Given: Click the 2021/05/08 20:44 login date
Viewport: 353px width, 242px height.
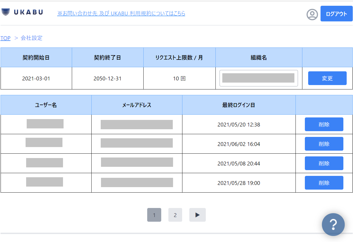Looking at the screenshot, I should pyautogui.click(x=239, y=164).
